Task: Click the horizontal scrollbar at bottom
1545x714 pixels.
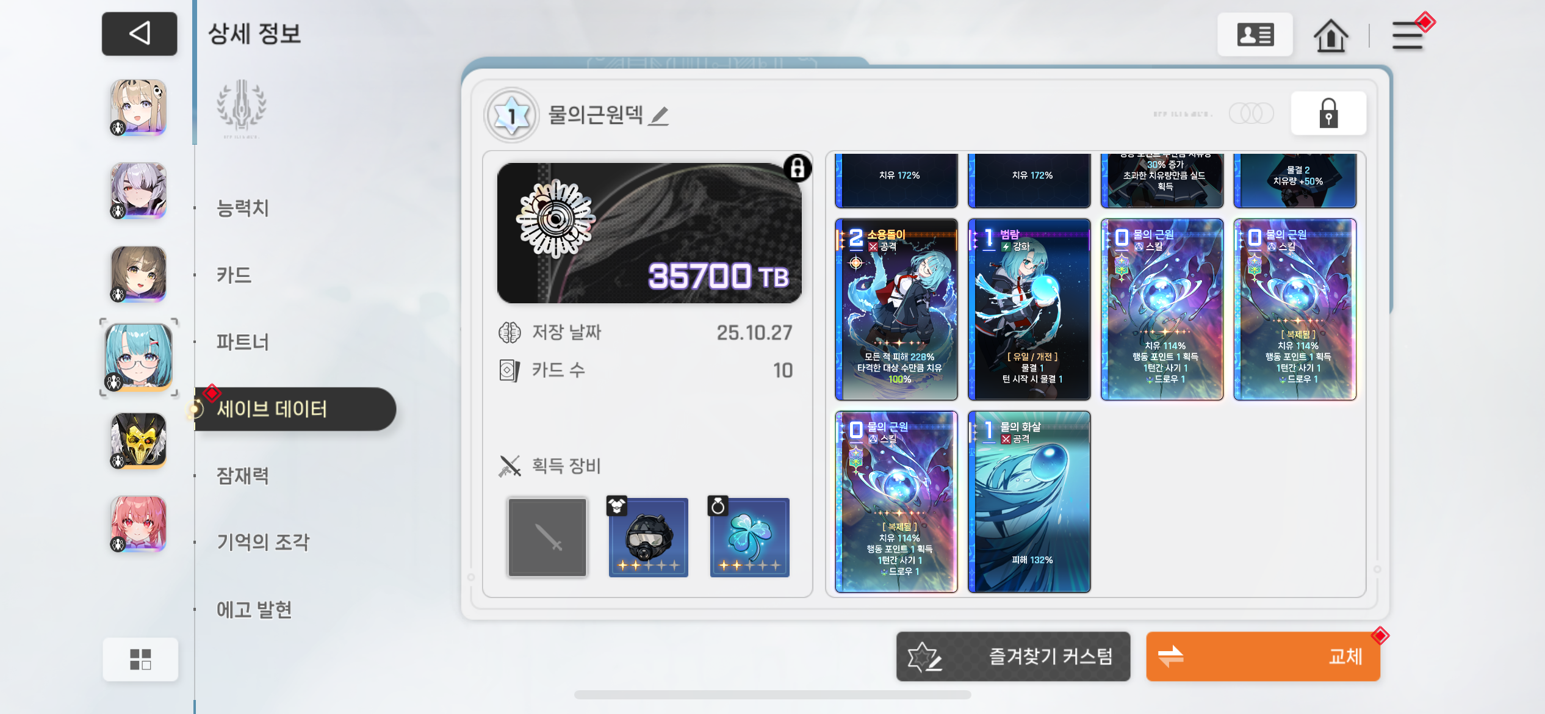Action: [x=773, y=694]
